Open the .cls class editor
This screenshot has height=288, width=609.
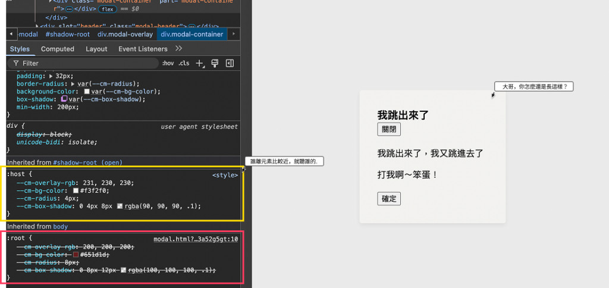[x=184, y=63]
